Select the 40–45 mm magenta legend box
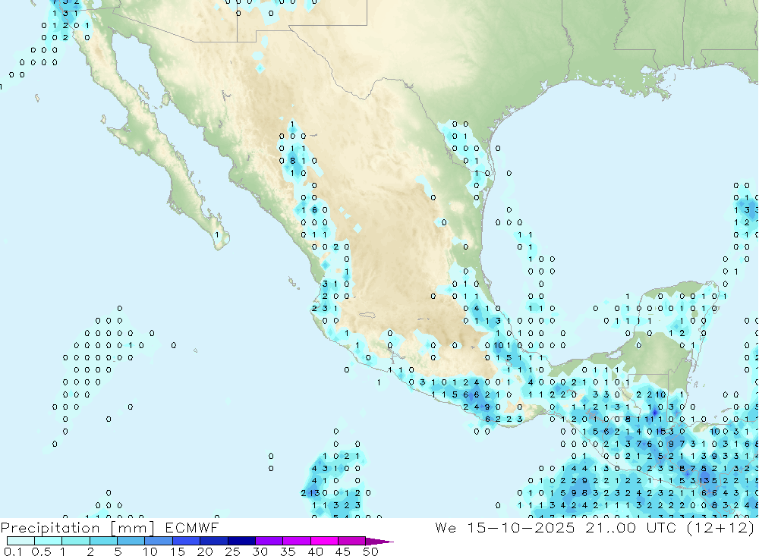 click(x=324, y=541)
